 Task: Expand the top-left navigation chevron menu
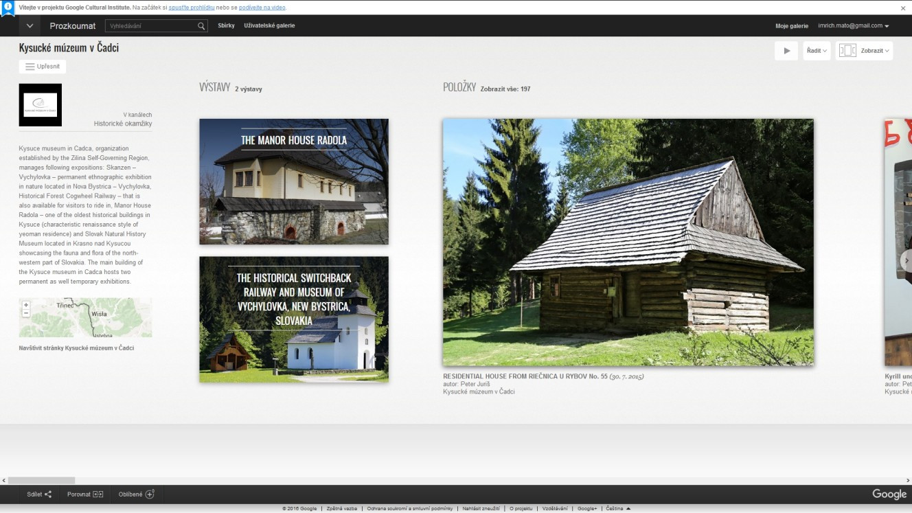click(30, 26)
